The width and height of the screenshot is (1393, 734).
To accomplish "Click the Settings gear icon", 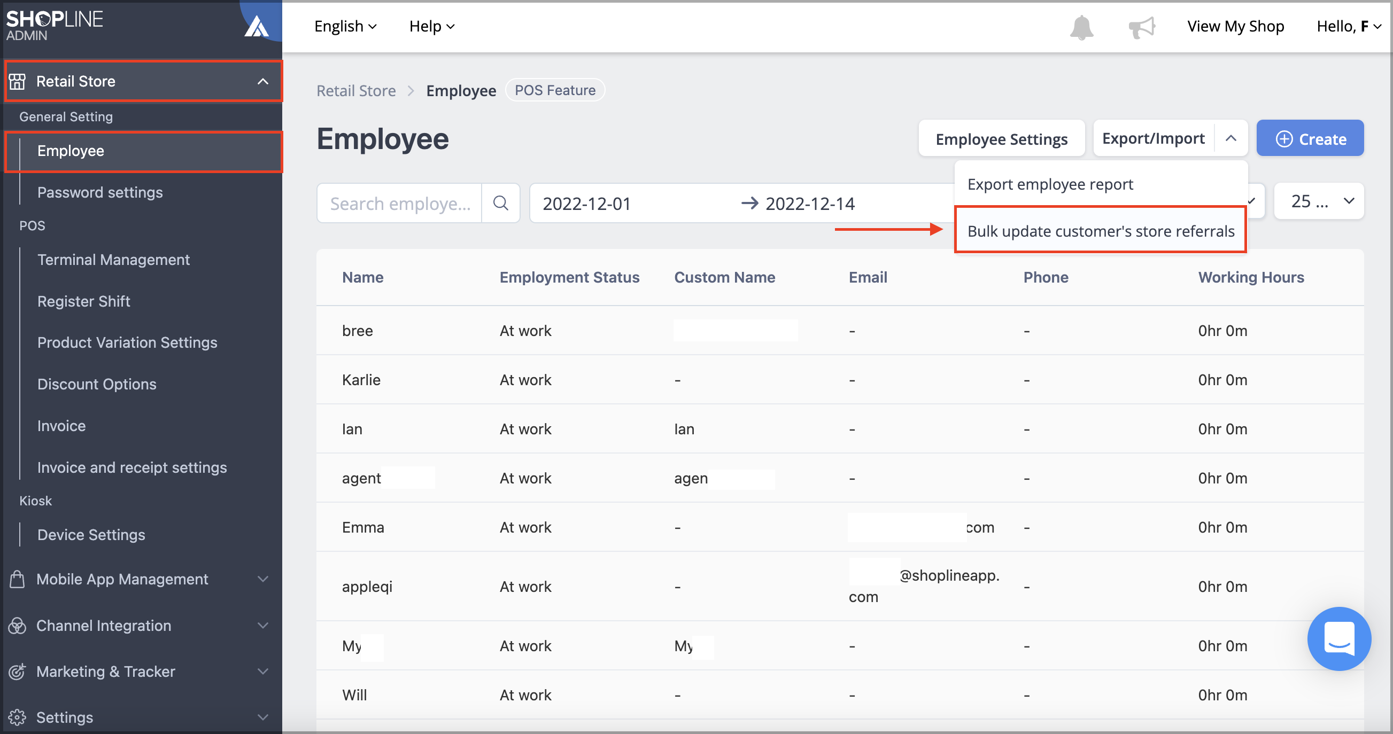I will click(17, 717).
